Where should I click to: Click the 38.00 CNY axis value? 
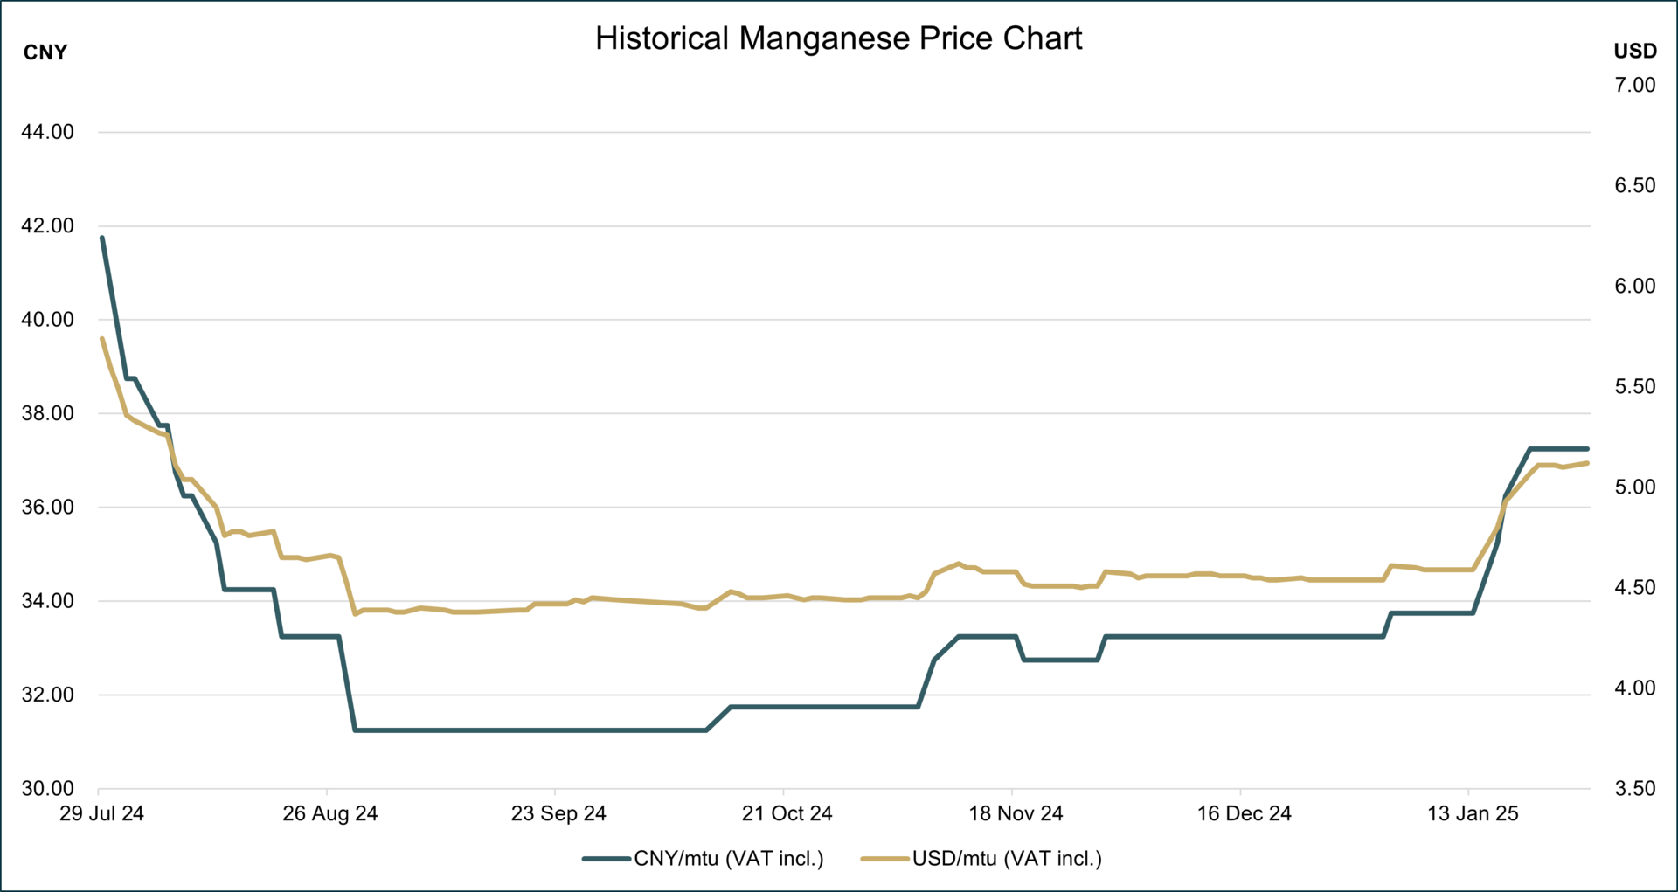48,414
